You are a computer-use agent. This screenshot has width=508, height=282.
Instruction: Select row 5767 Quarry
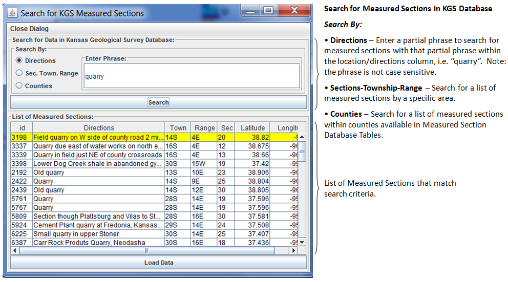154,207
